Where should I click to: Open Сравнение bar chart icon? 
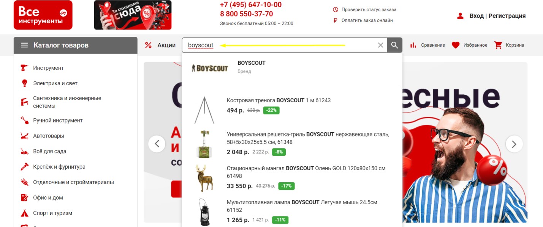point(413,45)
